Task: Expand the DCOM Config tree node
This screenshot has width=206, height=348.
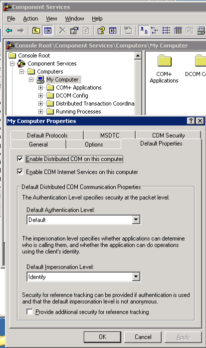Action: pos(40,95)
